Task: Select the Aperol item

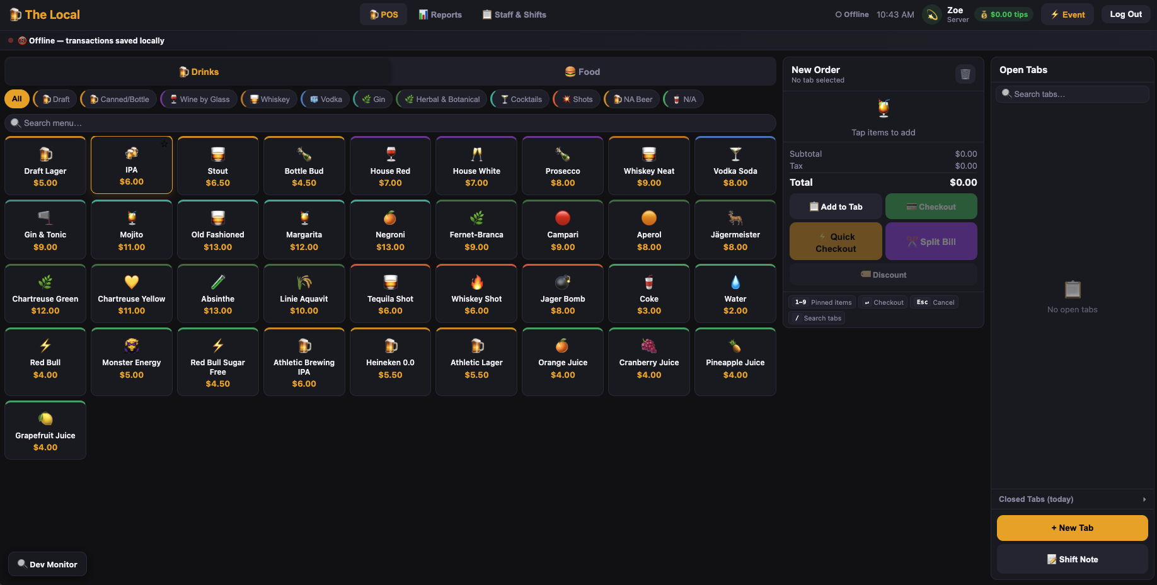Action: pos(649,230)
